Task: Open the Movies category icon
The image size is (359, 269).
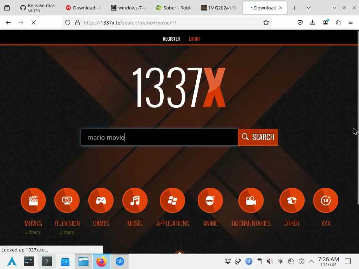Action: click(33, 200)
